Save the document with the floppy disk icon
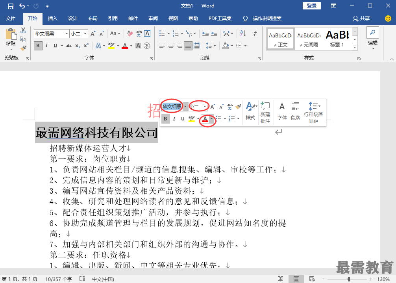 coord(10,6)
